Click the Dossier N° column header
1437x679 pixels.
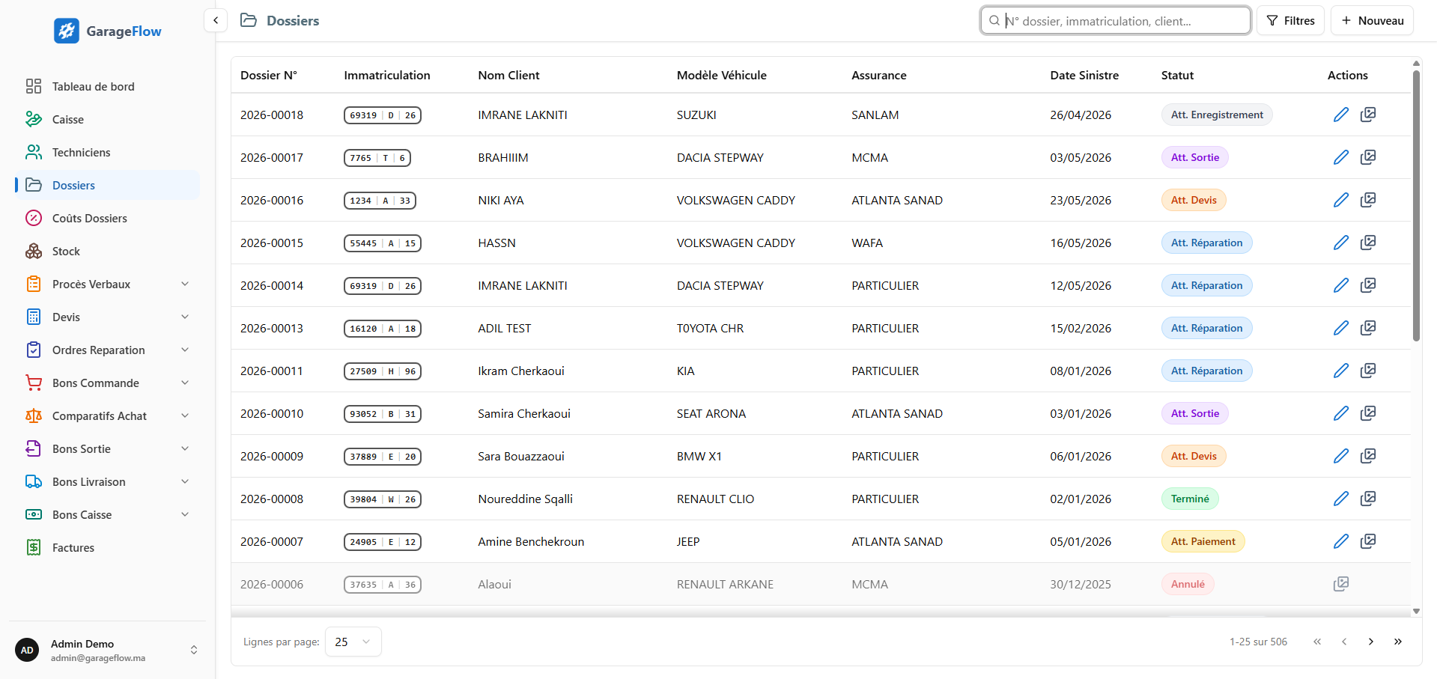click(x=269, y=75)
